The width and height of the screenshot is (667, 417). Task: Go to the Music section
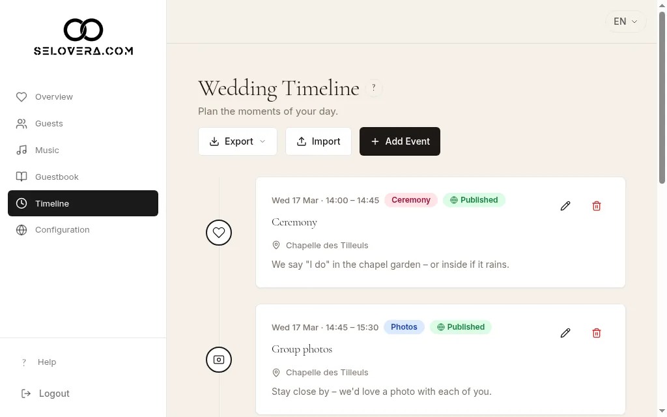coord(83,151)
